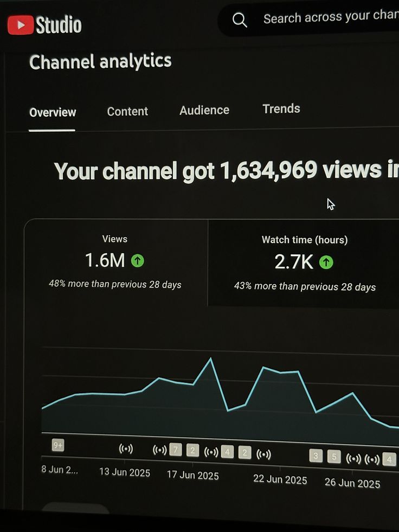
Task: Click the live icon left of first 4 badge
Action: 211,452
